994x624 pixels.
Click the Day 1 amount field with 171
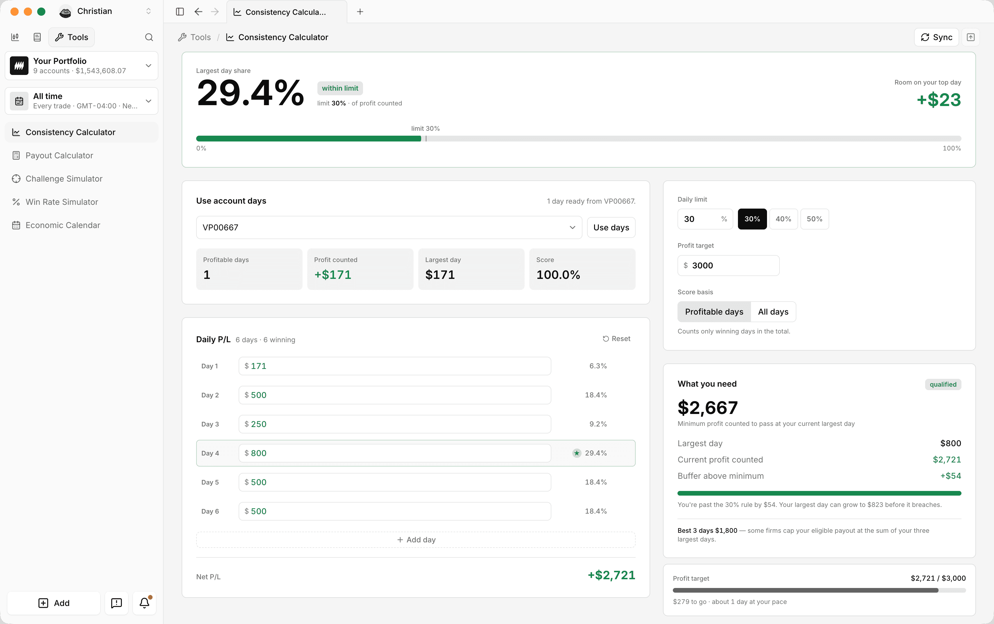tap(395, 366)
